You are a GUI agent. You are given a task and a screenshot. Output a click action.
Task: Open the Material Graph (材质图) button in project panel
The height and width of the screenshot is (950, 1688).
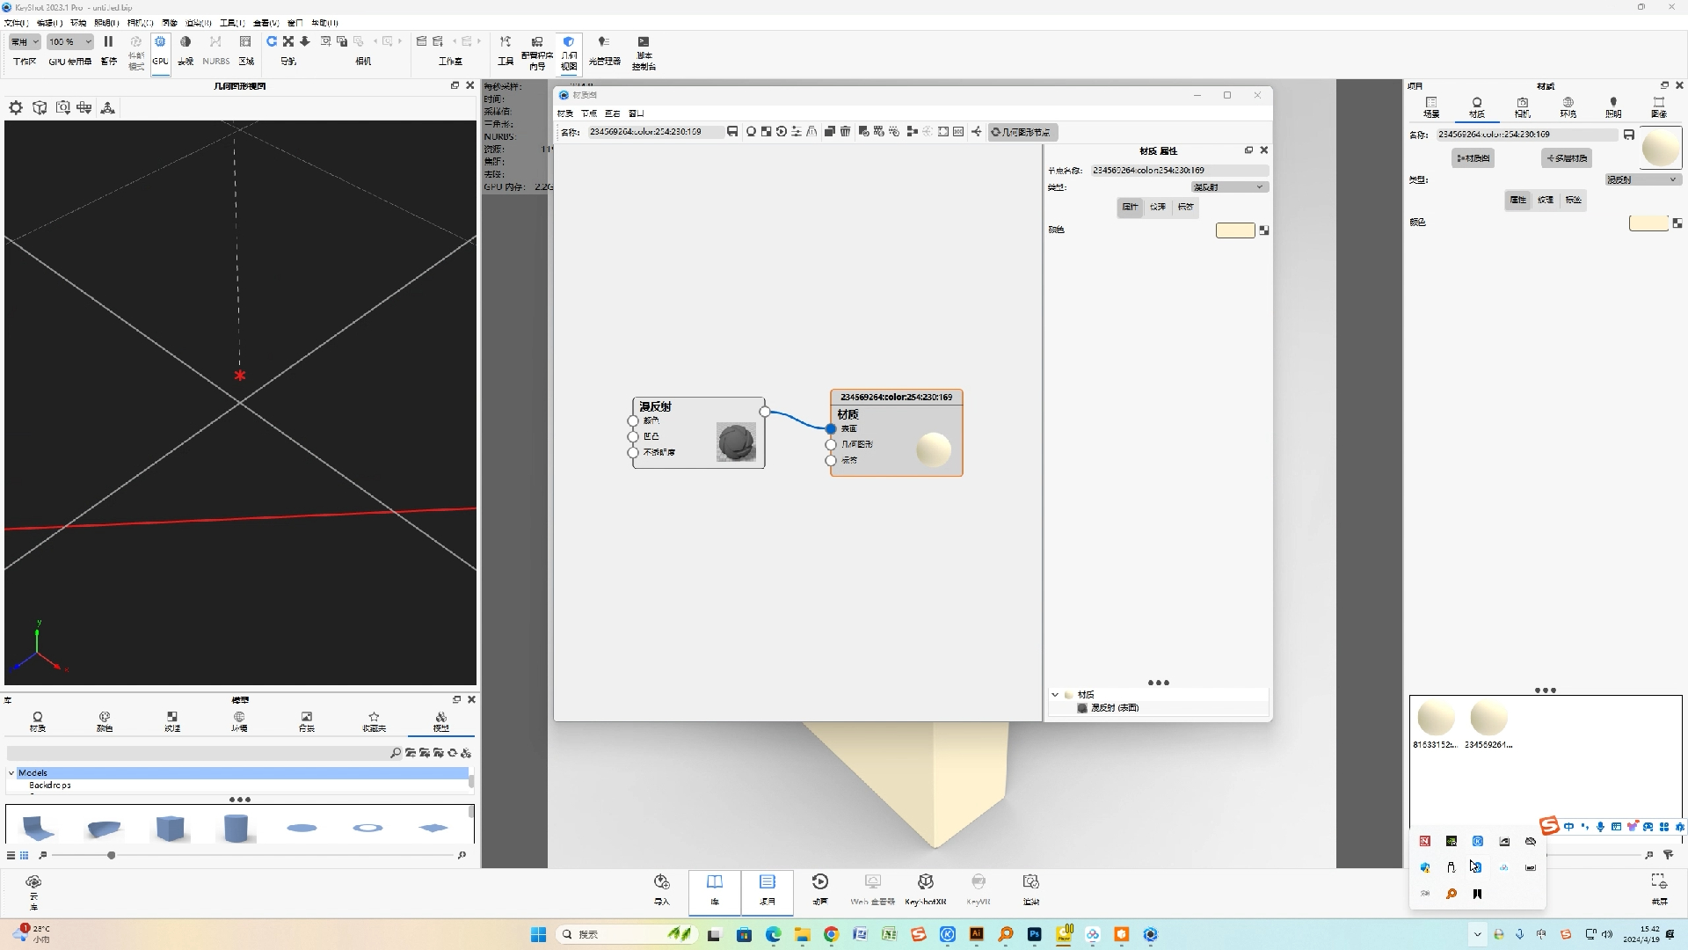point(1473,158)
